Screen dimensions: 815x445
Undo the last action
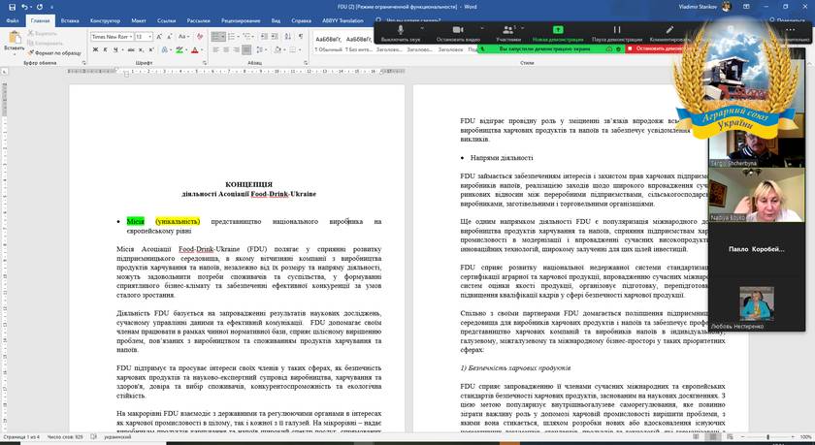[x=24, y=7]
